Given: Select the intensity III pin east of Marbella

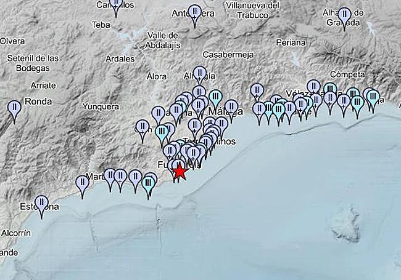Looking at the screenshot, I should (x=148, y=183).
